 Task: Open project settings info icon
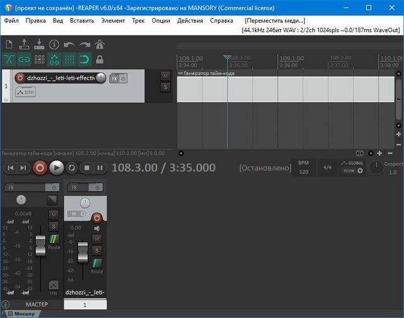click(54, 44)
